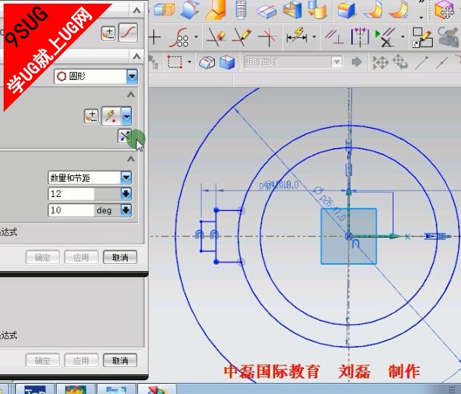Select the Reattach sketch tool
This screenshot has width=461, height=394.
[423, 37]
